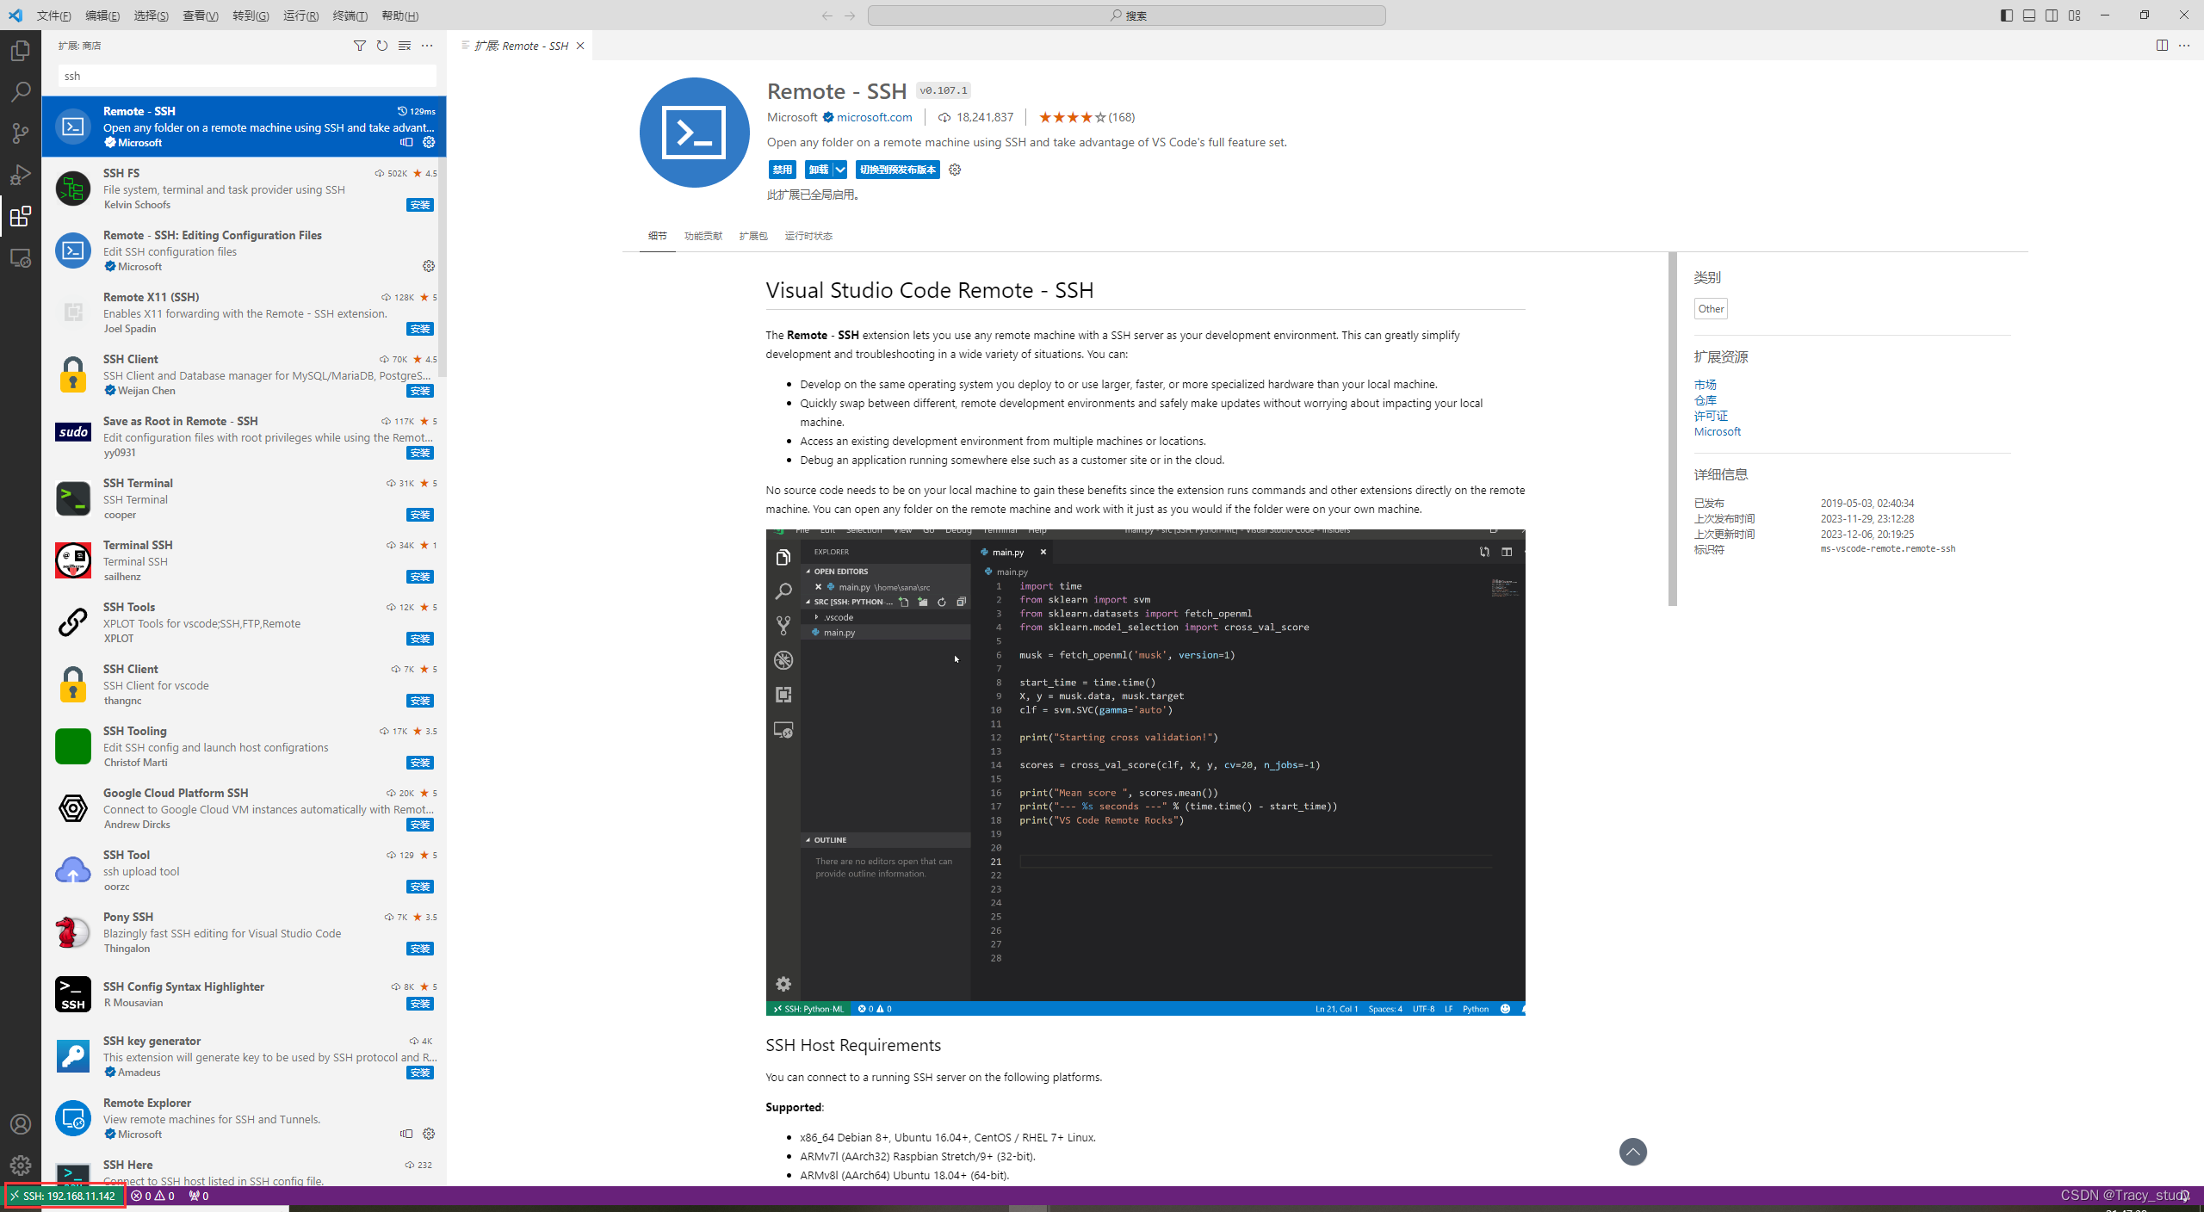This screenshot has width=2204, height=1212.
Task: Go forward with navigation arrow
Action: click(850, 15)
